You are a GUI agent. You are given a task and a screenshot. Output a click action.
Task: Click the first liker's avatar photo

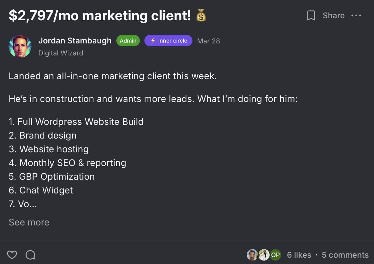click(x=252, y=255)
